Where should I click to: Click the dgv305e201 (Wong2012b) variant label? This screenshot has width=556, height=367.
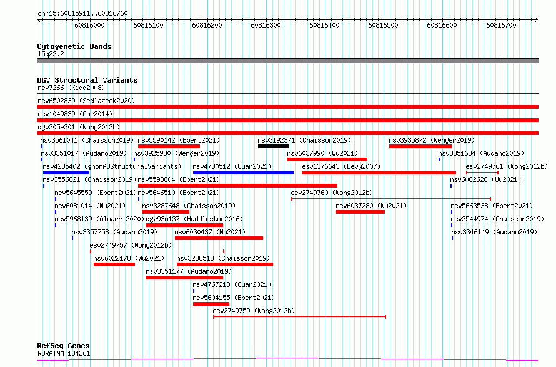[x=79, y=127]
